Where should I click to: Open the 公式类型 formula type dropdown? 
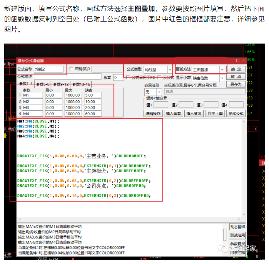pyautogui.click(x=170, y=70)
